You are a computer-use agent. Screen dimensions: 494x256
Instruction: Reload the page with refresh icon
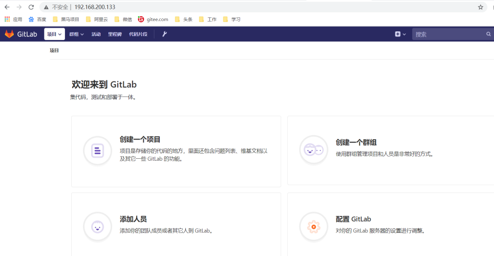click(31, 7)
